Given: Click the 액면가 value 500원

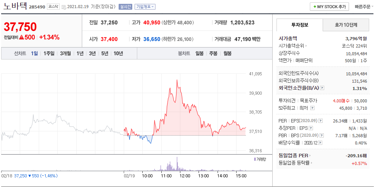Looking at the screenshot, I should 350,61.
